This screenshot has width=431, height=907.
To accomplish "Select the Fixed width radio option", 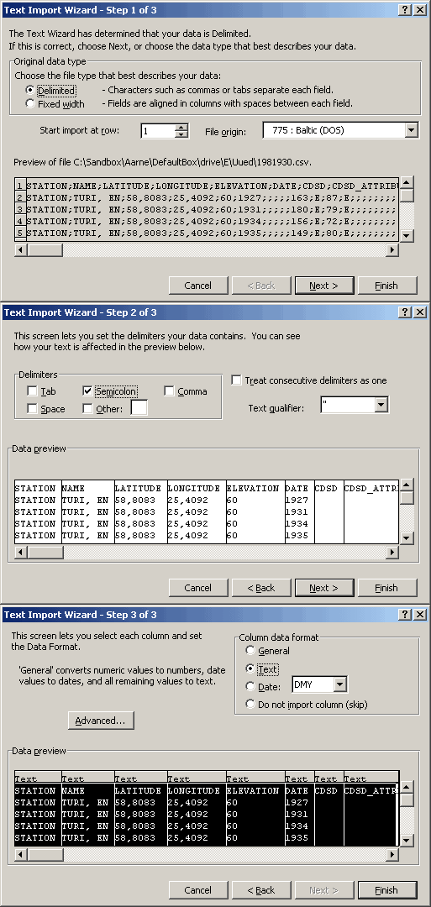I will tap(30, 103).
